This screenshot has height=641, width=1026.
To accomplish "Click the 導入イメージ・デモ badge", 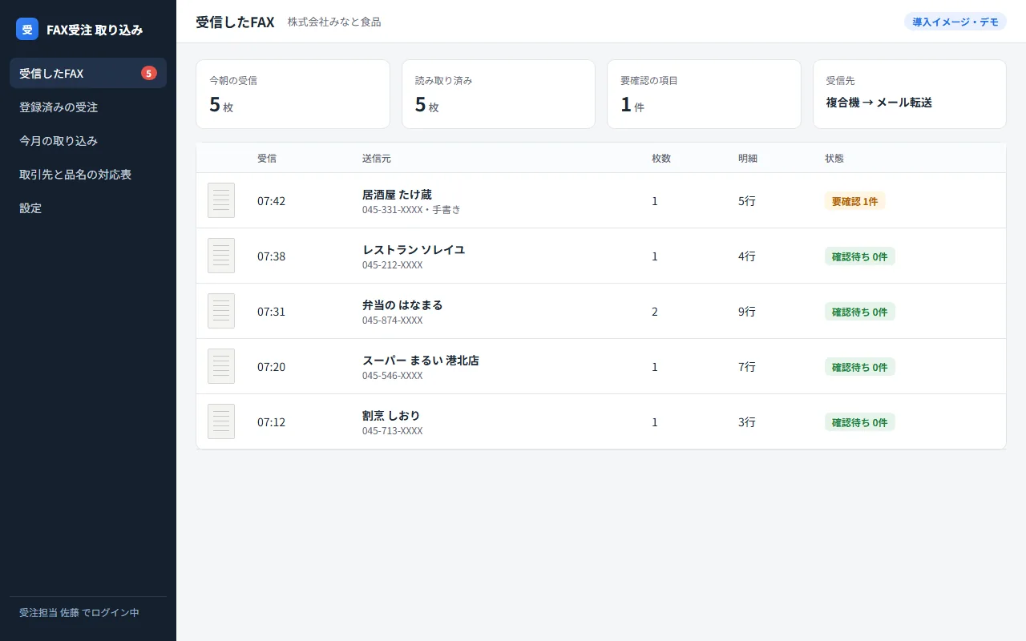I will [x=955, y=22].
